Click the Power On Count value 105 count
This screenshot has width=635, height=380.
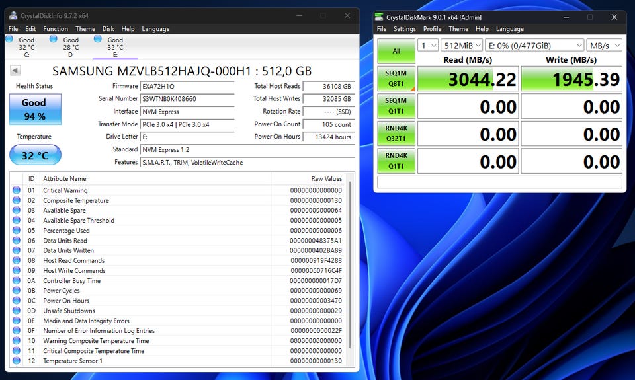click(x=329, y=124)
